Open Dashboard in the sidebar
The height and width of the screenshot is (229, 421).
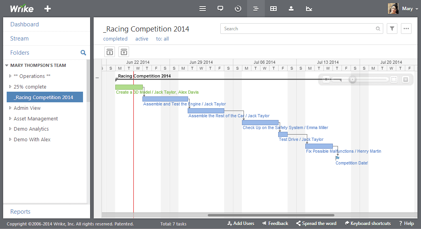pyautogui.click(x=24, y=24)
